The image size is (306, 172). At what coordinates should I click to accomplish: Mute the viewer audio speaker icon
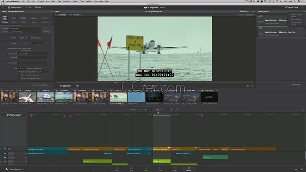pyautogui.click(x=77, y=86)
